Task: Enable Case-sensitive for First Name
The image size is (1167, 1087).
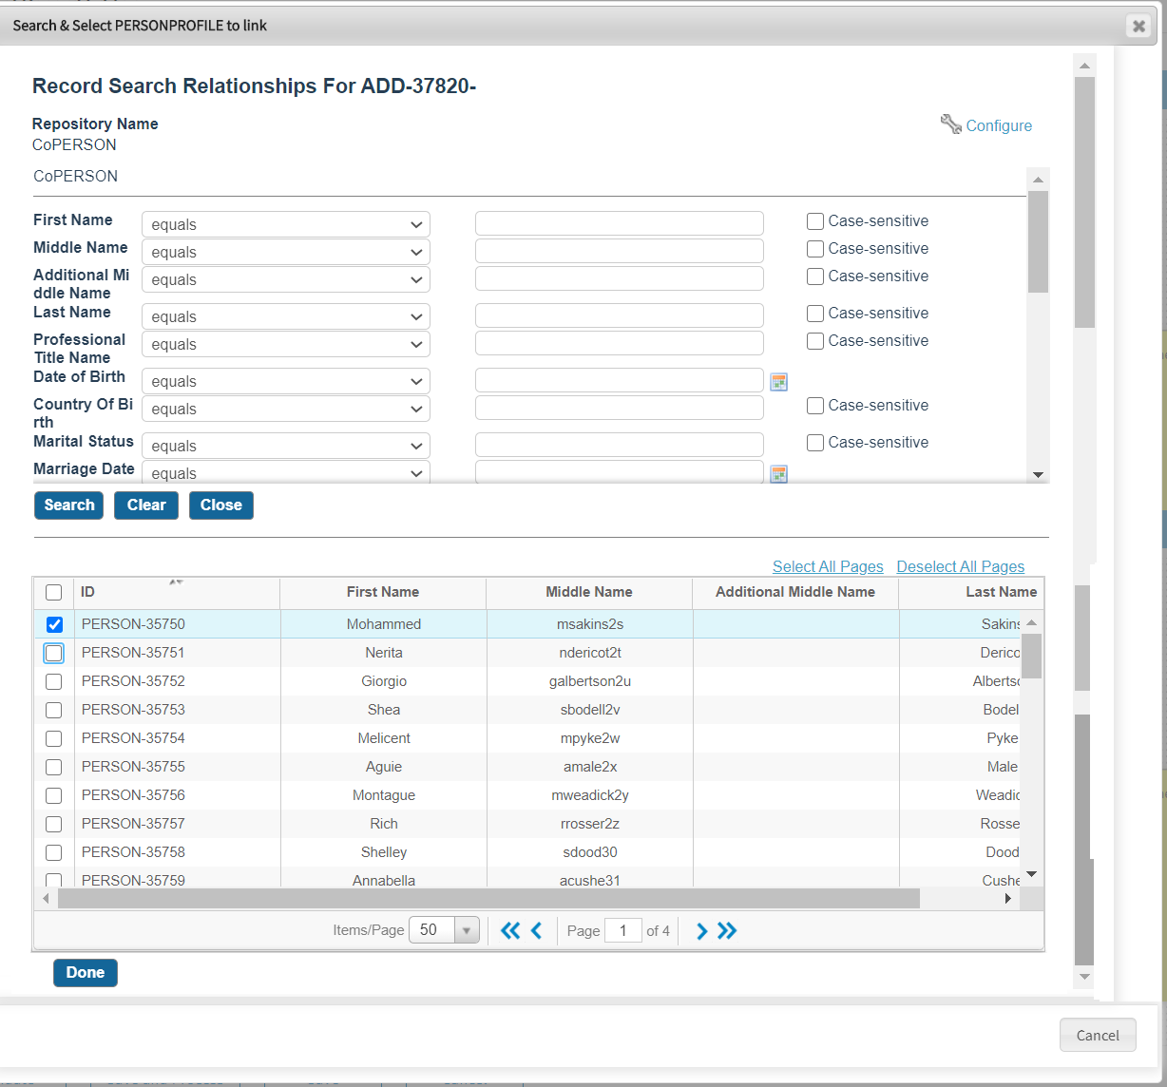Action: click(814, 221)
